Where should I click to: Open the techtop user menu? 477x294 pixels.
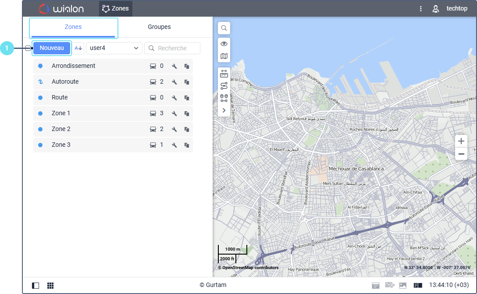pos(451,9)
